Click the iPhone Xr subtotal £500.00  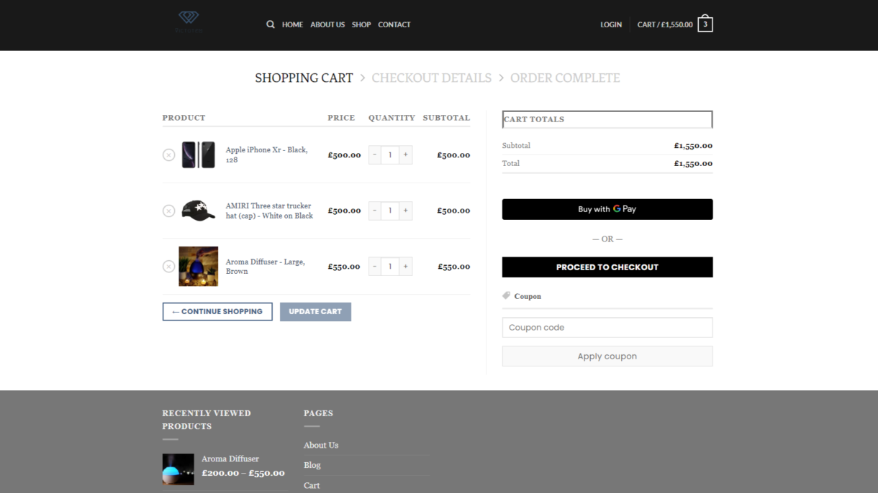pos(453,155)
